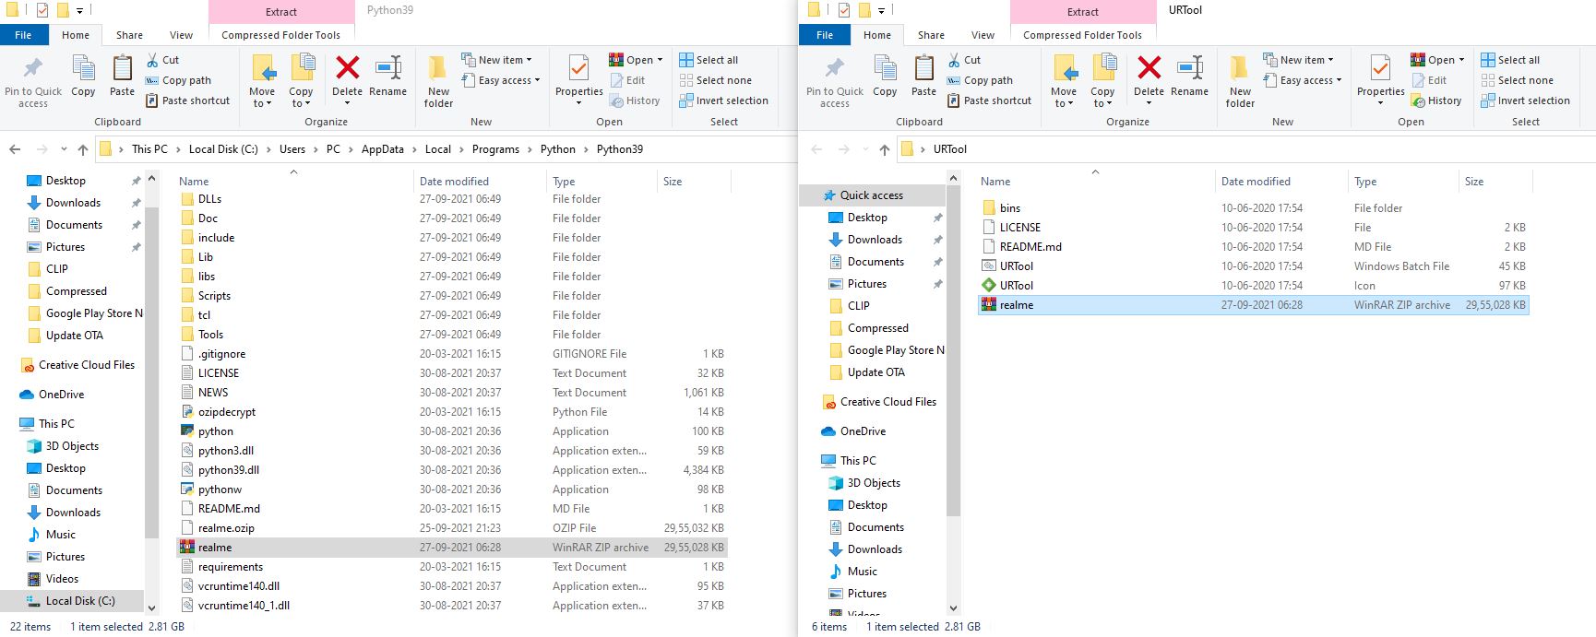The width and height of the screenshot is (1596, 637).
Task: Click Select all in the Python39 window
Action: click(x=709, y=60)
